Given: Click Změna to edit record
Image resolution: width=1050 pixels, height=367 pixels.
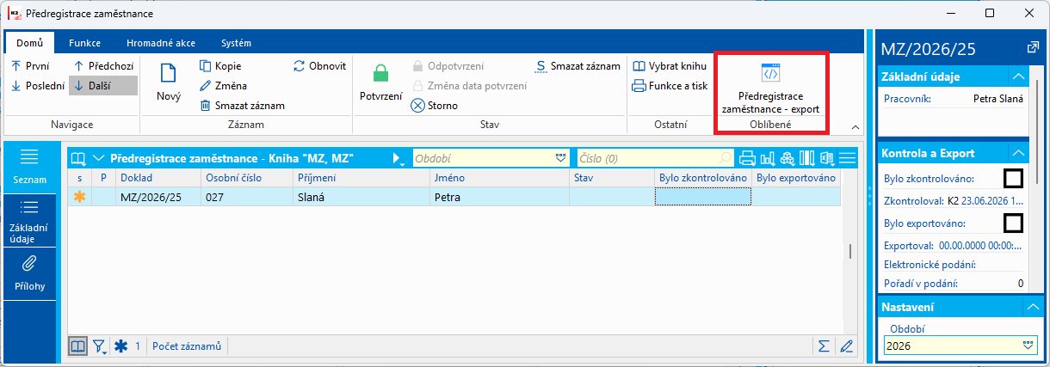Looking at the screenshot, I should tap(223, 85).
